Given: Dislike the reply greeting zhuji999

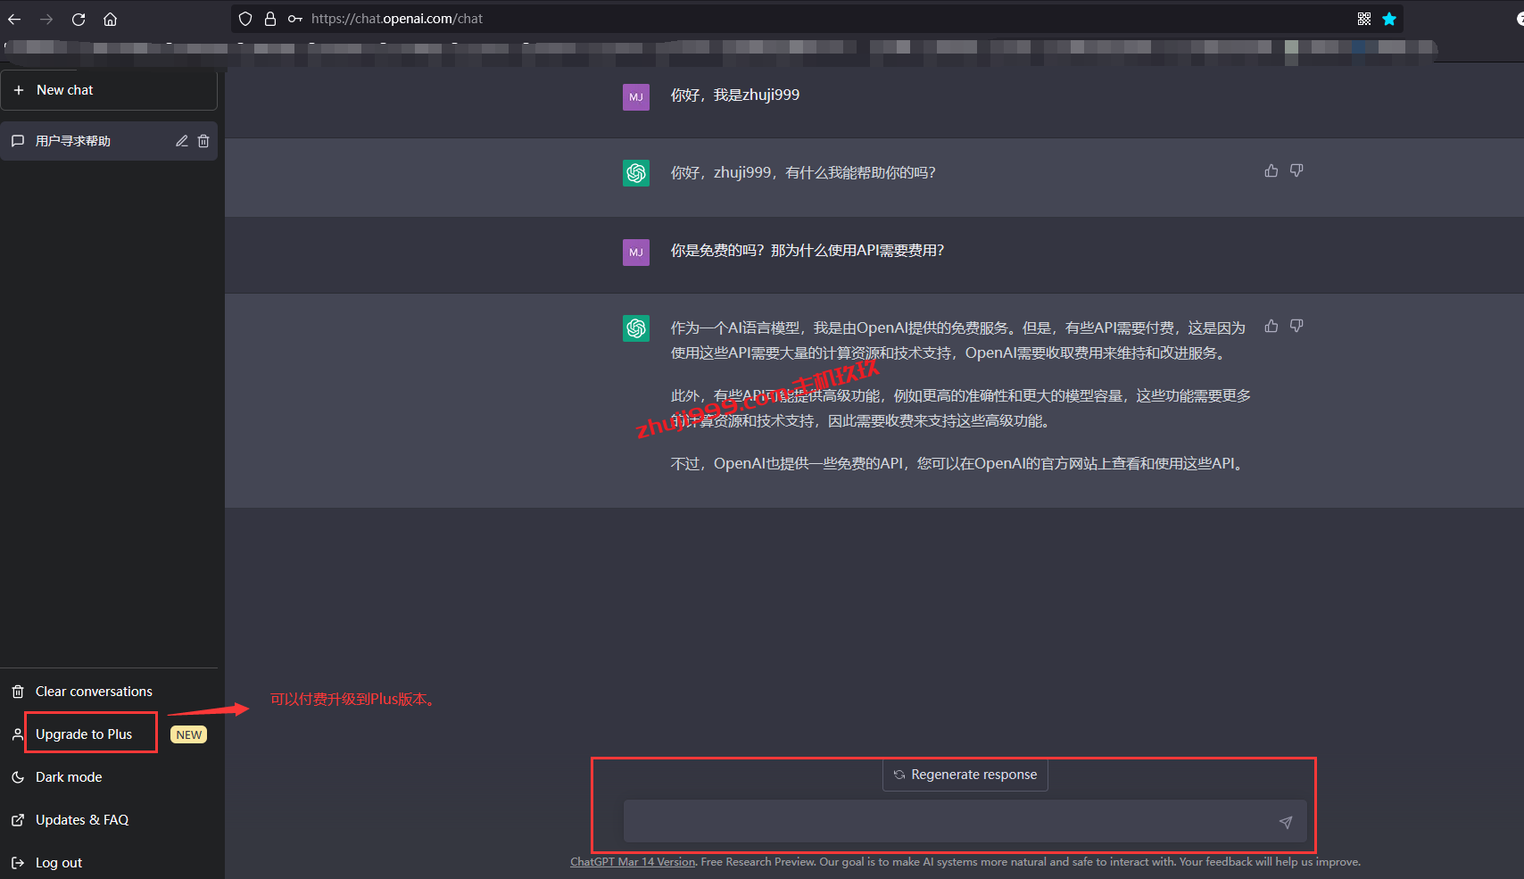Looking at the screenshot, I should 1296,170.
